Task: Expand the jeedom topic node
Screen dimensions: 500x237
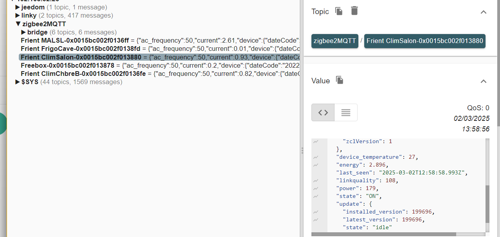Action: click(18, 7)
